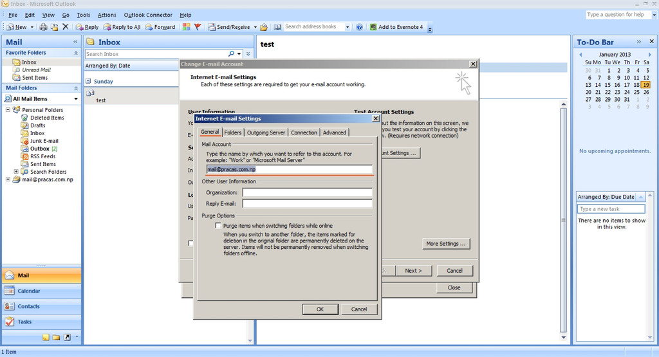The width and height of the screenshot is (659, 357).
Task: Click the Search Inbox field
Action: click(156, 54)
